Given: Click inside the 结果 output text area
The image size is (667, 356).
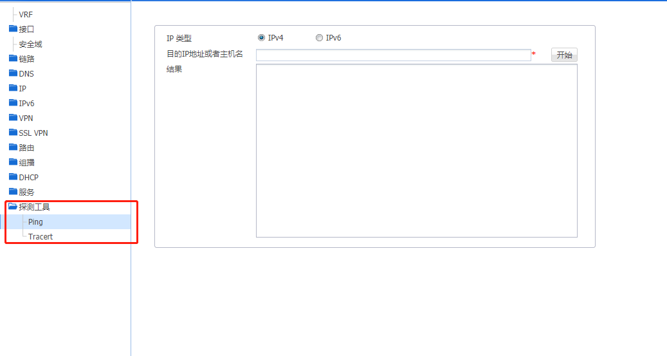Looking at the screenshot, I should (416, 151).
